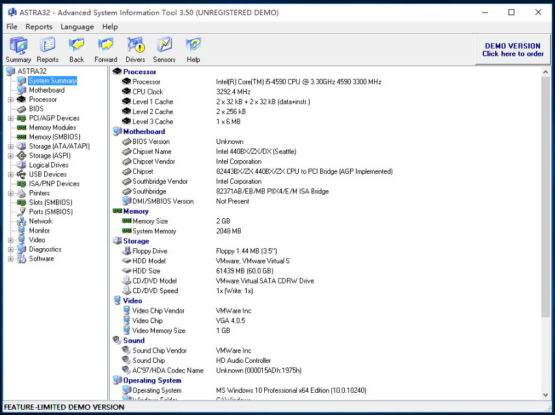Select Logical Drives in the tree
Image resolution: width=555 pixels, height=415 pixels.
coord(49,165)
